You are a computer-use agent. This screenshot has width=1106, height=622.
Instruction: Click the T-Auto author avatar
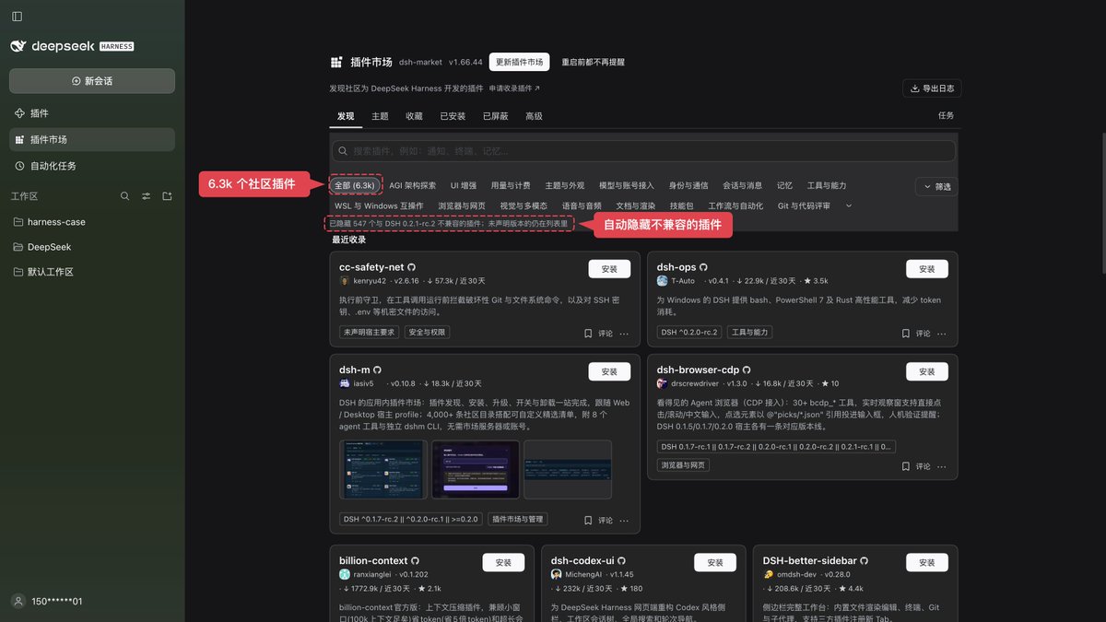pos(662,281)
